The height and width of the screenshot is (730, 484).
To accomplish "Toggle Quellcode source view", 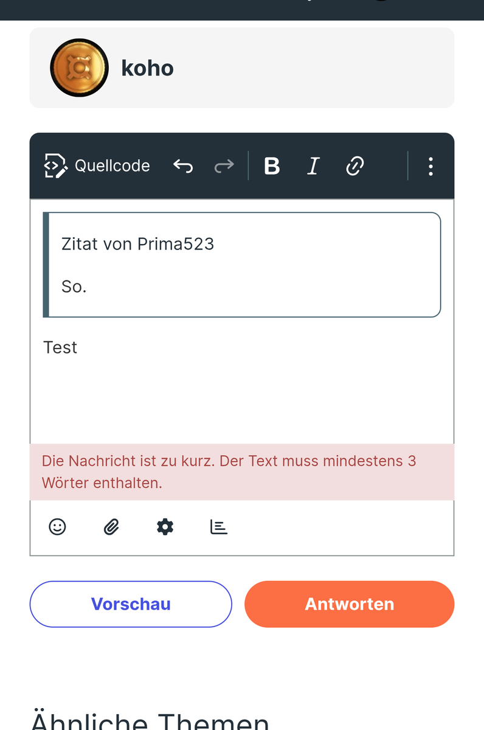I will (97, 166).
